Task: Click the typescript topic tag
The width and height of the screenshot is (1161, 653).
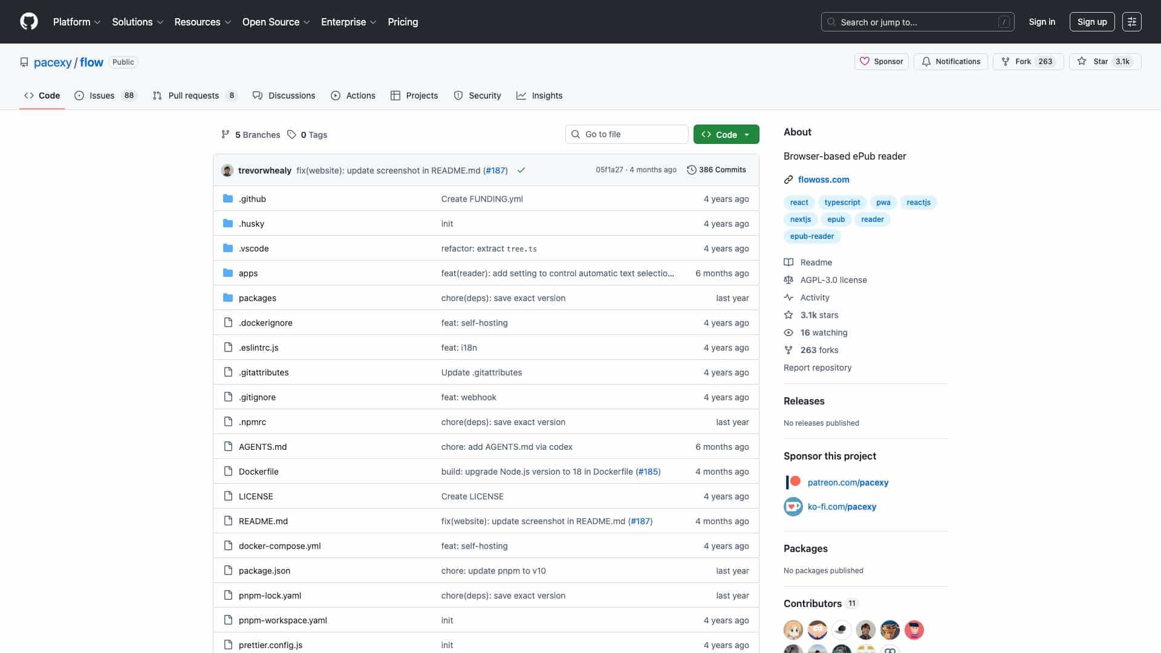Action: click(842, 203)
